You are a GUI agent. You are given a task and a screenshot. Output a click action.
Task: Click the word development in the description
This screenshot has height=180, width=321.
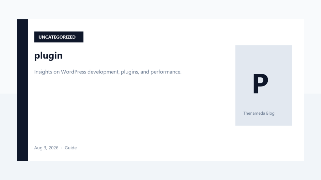103,72
